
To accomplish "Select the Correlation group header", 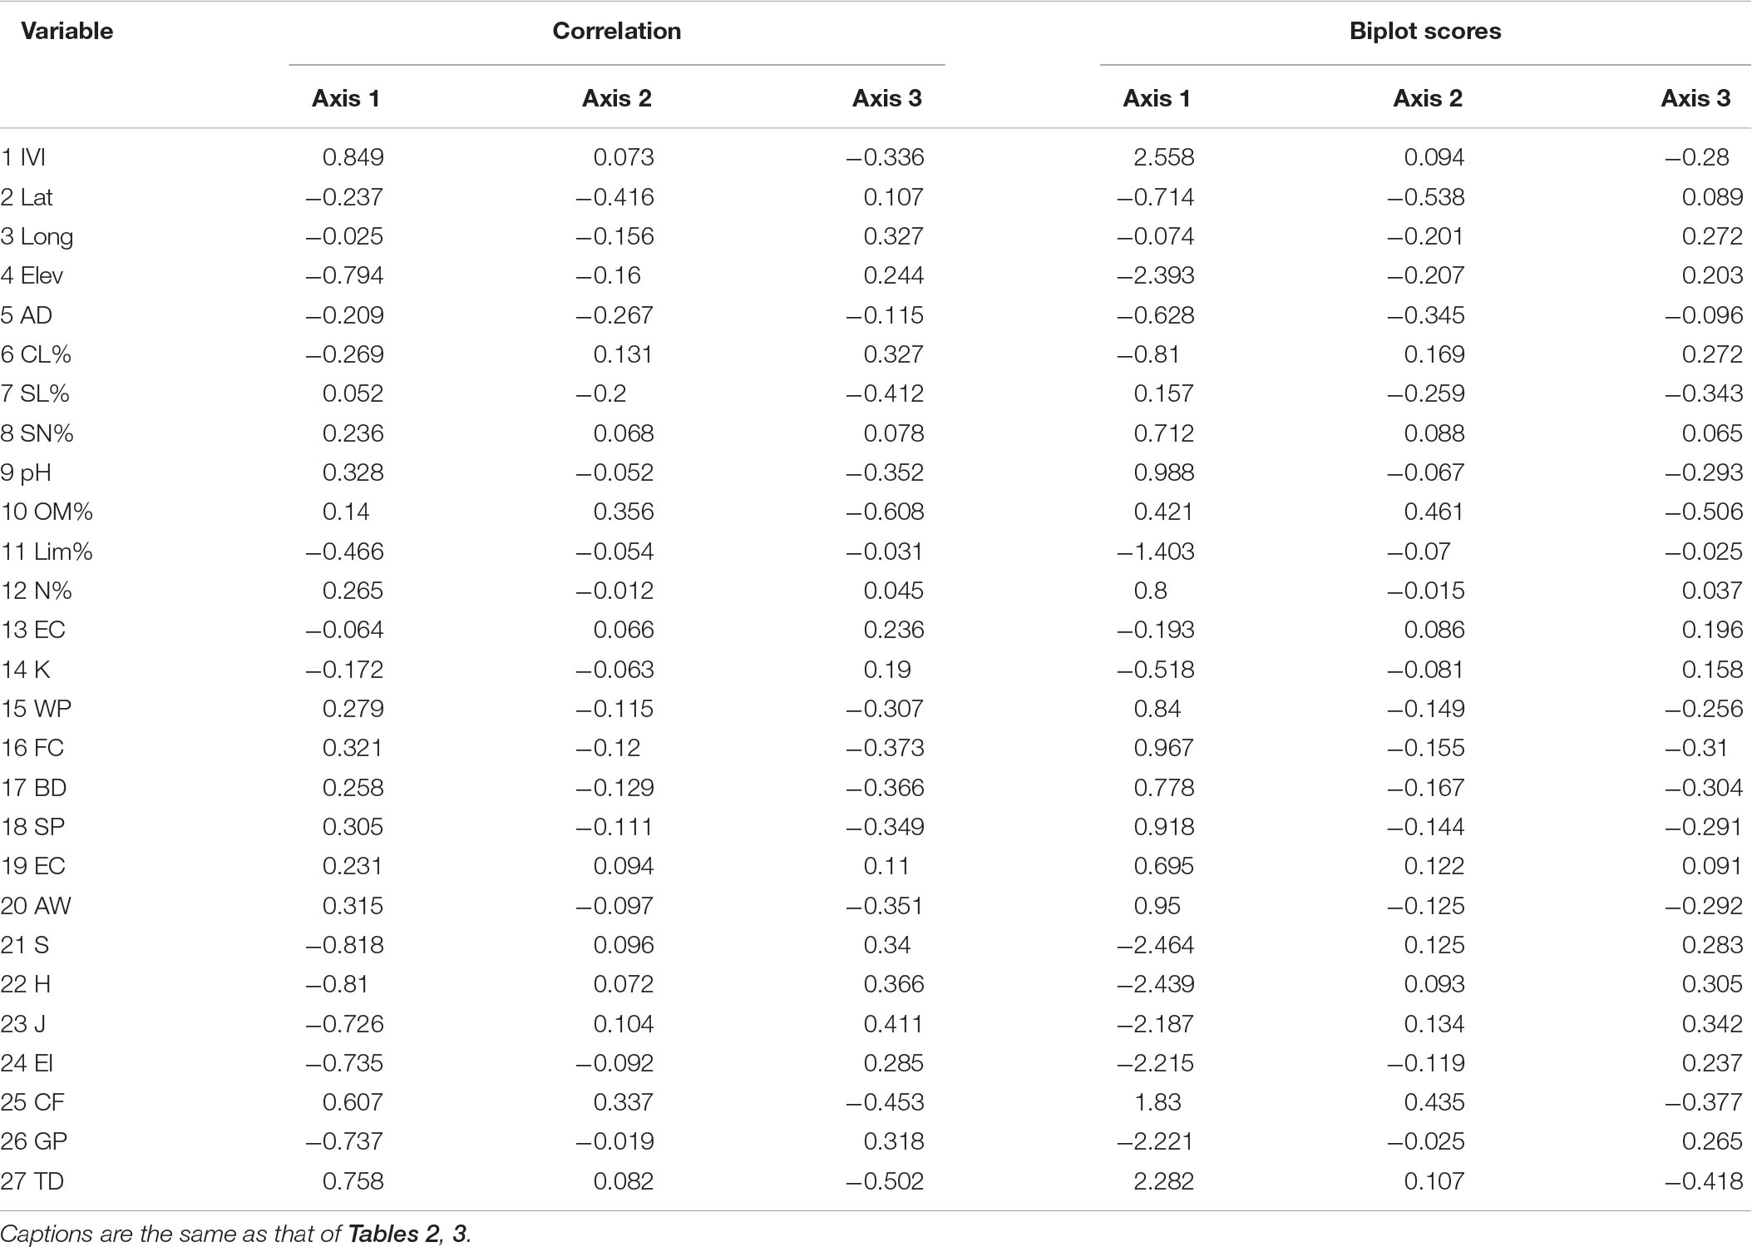I will point(616,32).
